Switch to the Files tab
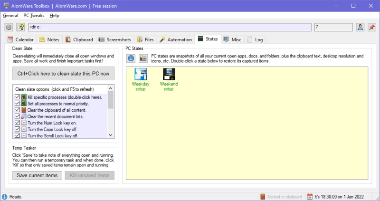380x201 pixels. [145, 39]
